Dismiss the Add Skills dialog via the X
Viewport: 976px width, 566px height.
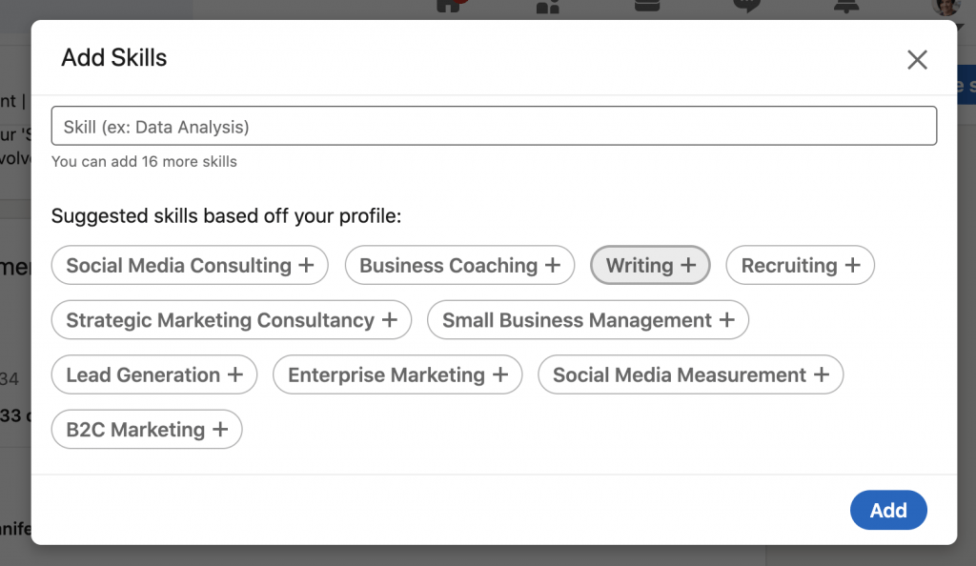click(917, 59)
